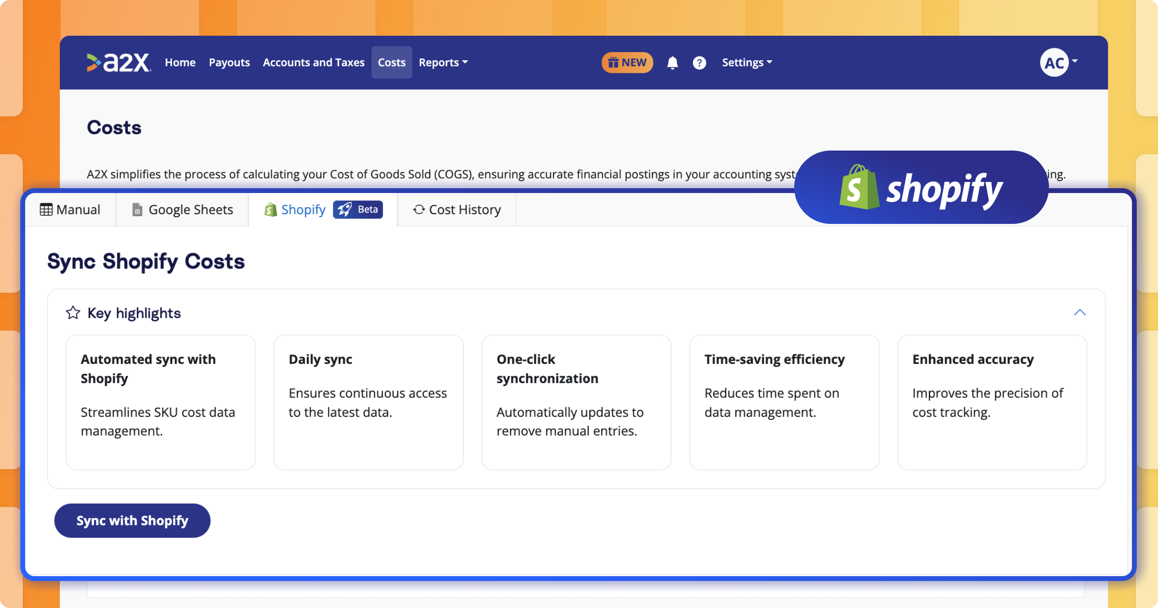Navigate to Accounts and Taxes menu

313,62
